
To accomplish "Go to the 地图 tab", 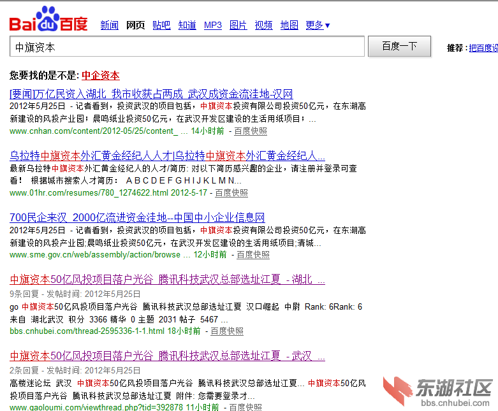I will click(x=289, y=25).
